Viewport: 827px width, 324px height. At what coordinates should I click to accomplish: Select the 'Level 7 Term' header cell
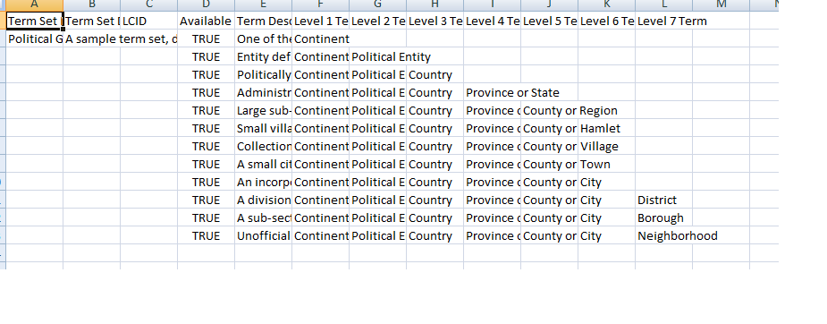pos(664,21)
